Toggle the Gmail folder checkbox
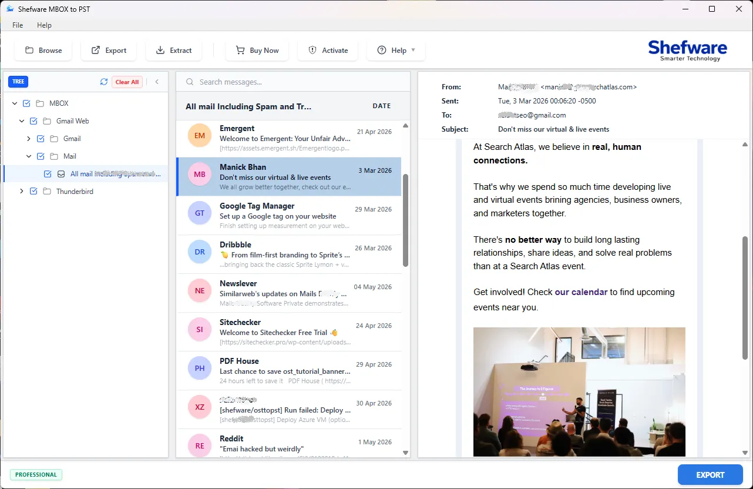 pos(41,139)
